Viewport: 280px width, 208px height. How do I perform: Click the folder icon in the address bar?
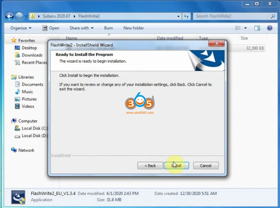32,16
